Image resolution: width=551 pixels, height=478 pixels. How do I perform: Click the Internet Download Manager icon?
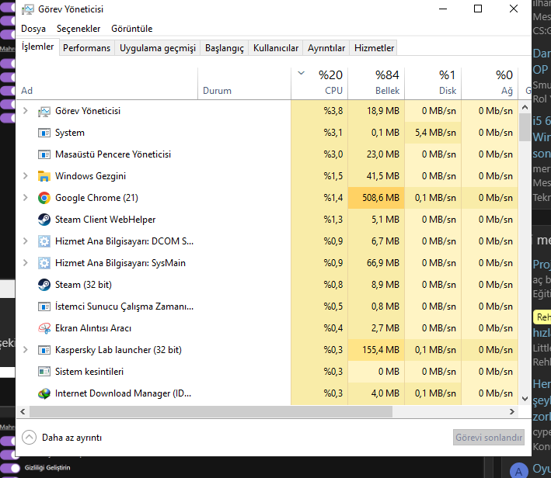coord(44,393)
